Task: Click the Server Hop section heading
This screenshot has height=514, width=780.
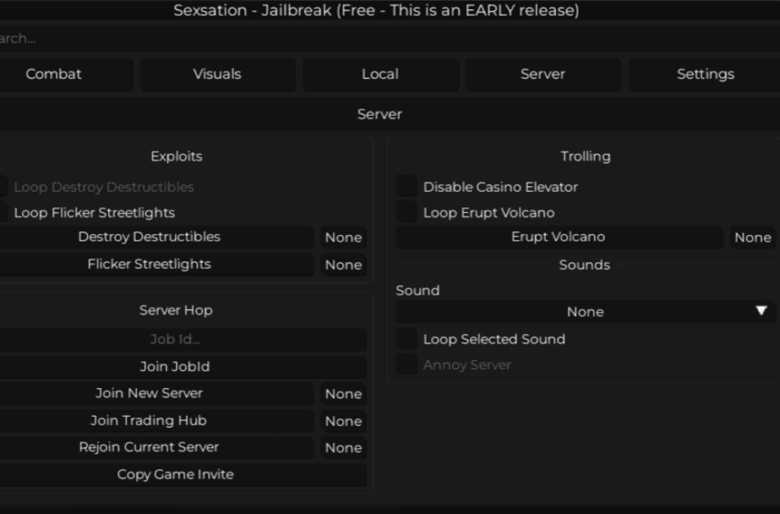Action: (x=176, y=310)
